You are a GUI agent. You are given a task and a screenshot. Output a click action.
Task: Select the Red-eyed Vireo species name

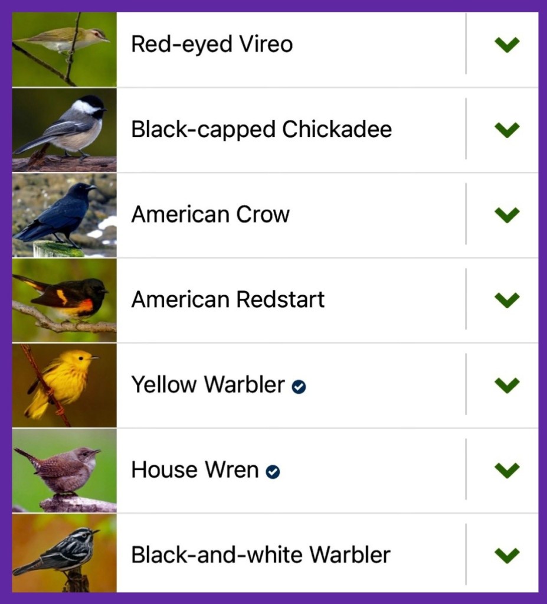[212, 44]
